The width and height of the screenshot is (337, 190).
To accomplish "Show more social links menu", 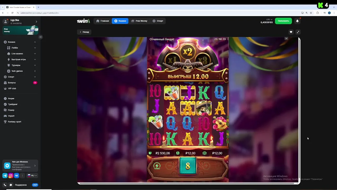I will [x=22, y=175].
